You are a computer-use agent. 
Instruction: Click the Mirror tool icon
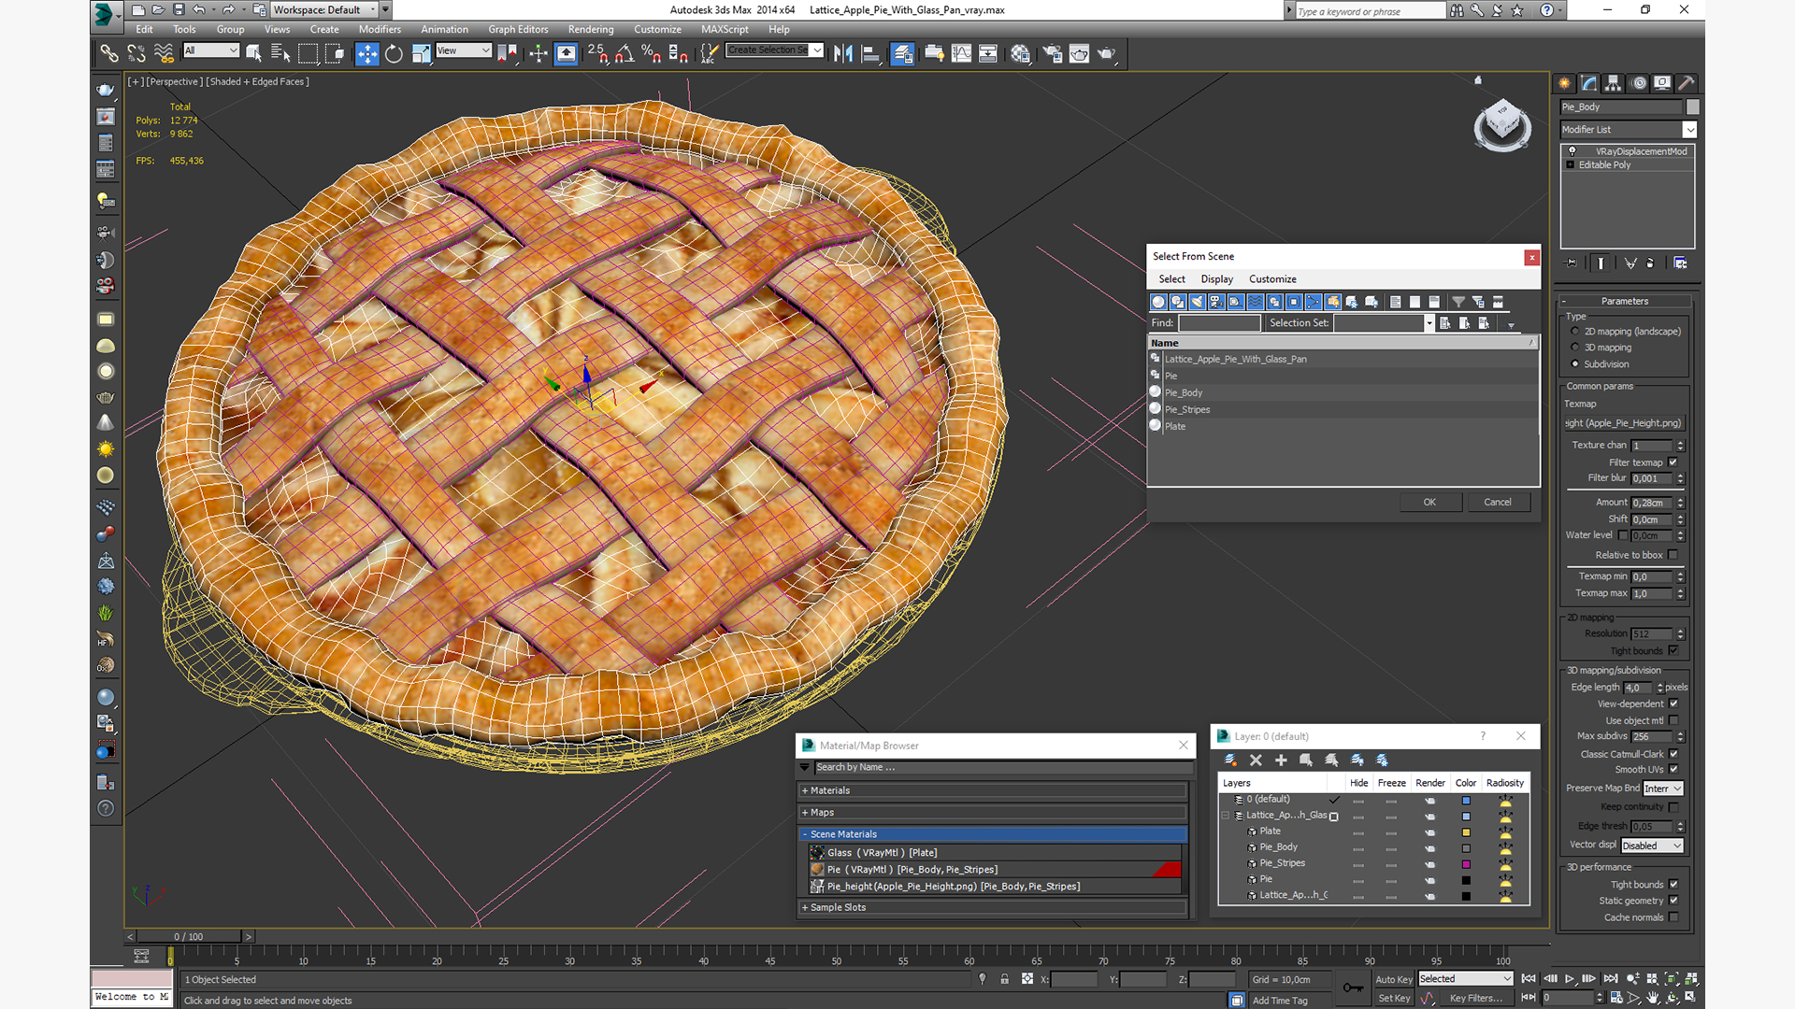(842, 53)
